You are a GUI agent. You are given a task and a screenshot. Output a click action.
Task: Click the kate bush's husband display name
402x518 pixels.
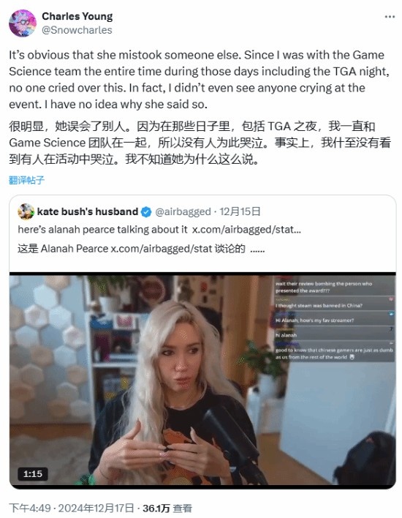pyautogui.click(x=88, y=211)
